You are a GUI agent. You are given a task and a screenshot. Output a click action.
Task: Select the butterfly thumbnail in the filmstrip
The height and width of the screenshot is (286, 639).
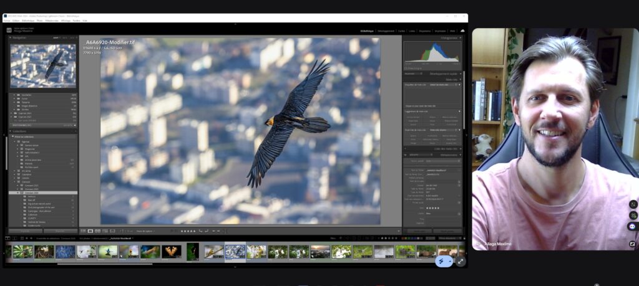[171, 251]
